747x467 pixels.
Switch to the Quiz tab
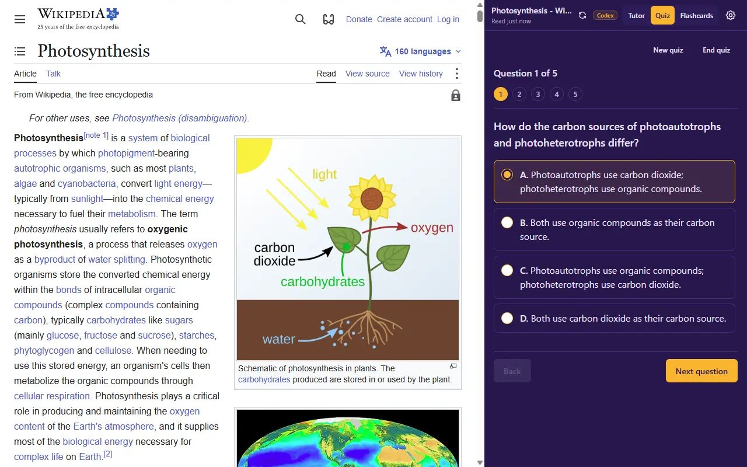click(662, 15)
